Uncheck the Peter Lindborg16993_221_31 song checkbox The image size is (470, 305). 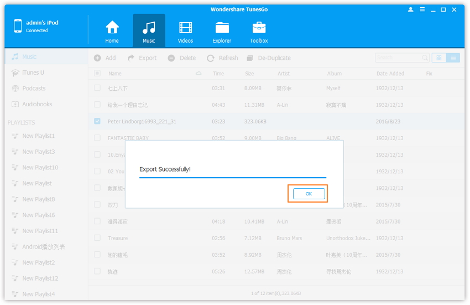[x=97, y=121]
